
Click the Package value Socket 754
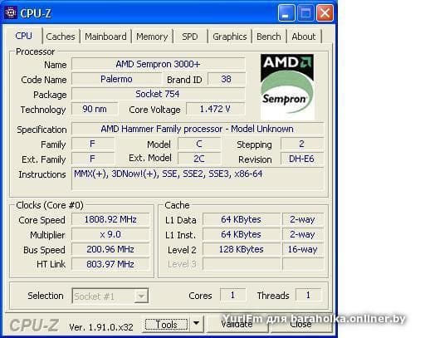158,94
